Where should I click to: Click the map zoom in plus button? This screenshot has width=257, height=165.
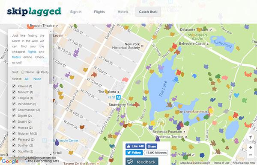point(251,148)
